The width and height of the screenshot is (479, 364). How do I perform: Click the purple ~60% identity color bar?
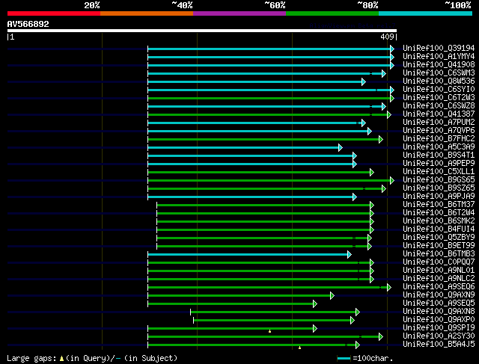(239, 13)
